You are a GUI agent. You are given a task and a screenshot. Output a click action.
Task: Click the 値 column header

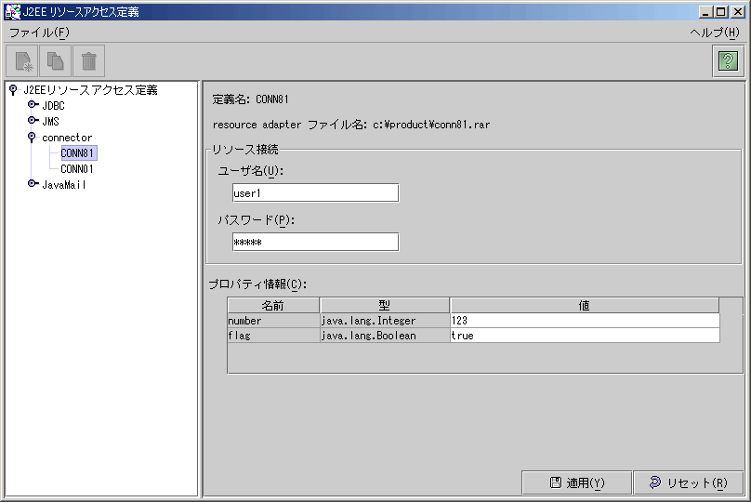point(585,305)
